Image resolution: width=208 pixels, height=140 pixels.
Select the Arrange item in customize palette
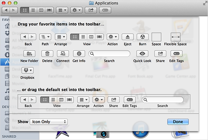(x=61, y=37)
